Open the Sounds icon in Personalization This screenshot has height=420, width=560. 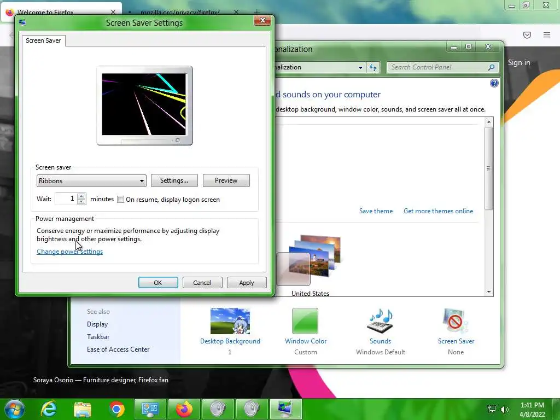pos(381,321)
